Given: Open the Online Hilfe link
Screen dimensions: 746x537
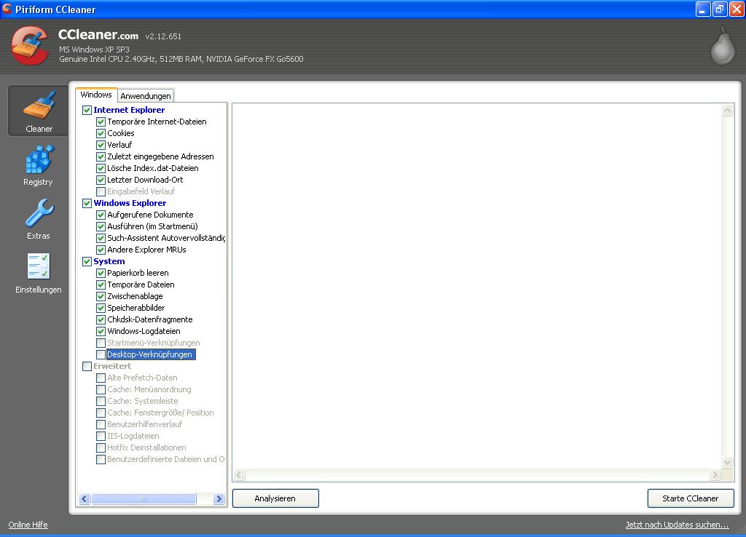Looking at the screenshot, I should click(28, 525).
